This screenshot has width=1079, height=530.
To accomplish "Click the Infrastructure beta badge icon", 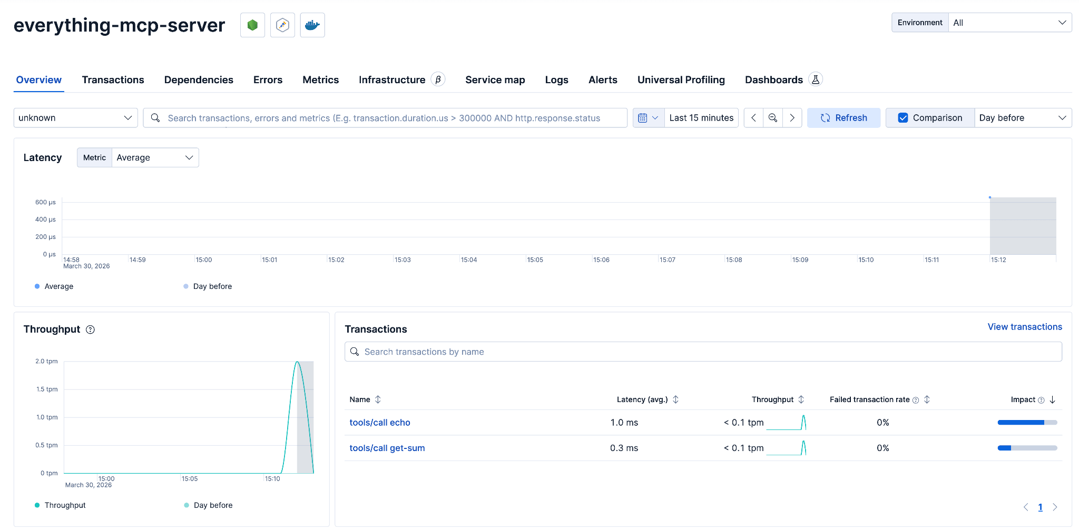I will pyautogui.click(x=438, y=79).
